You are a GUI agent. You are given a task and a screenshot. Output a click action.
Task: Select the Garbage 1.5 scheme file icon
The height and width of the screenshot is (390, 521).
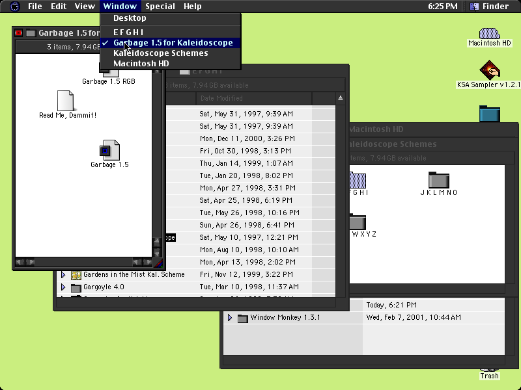109,150
